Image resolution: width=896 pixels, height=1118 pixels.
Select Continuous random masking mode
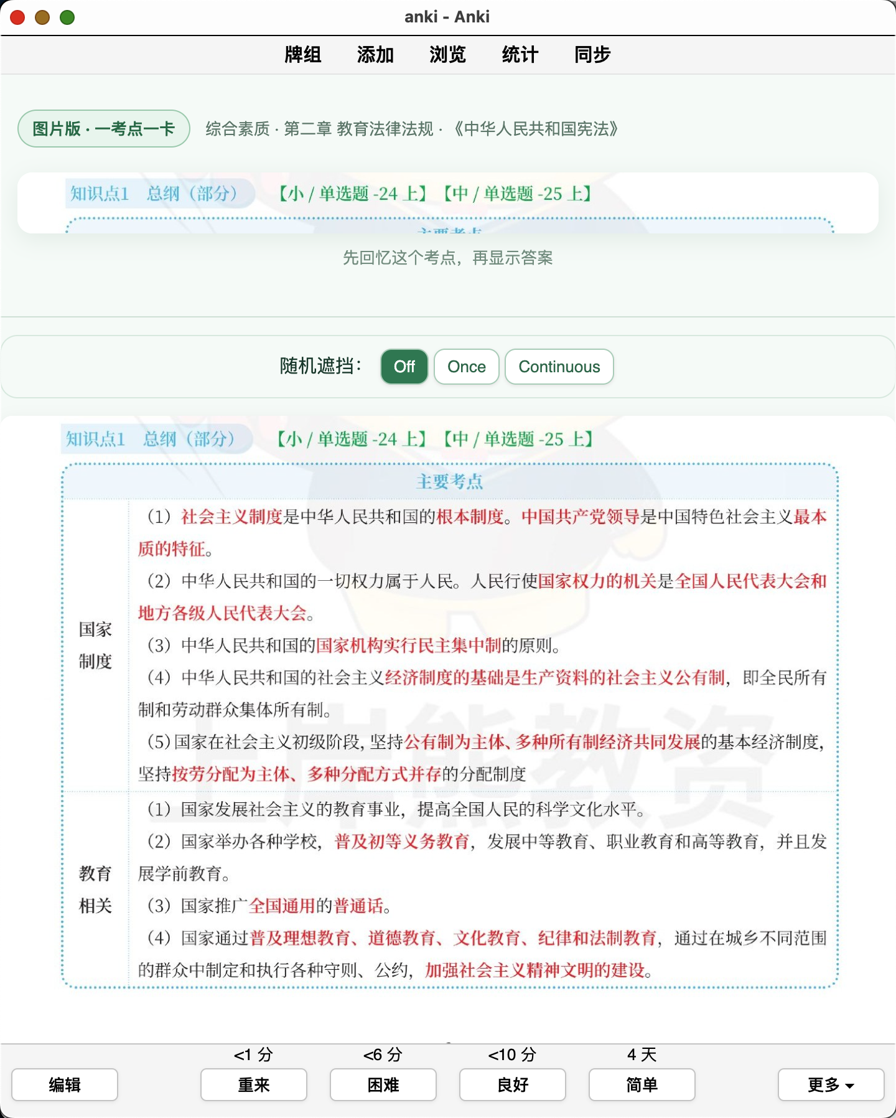(x=559, y=367)
